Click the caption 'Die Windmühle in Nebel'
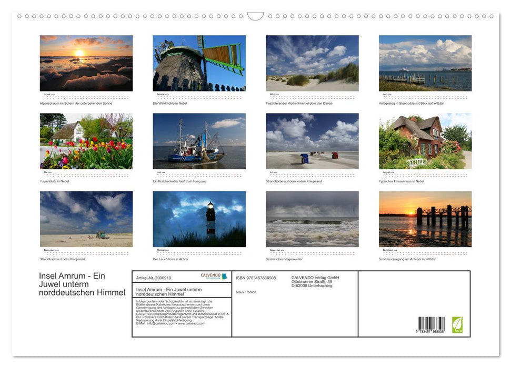Image resolution: width=511 pixels, height=368 pixels. coord(171,103)
